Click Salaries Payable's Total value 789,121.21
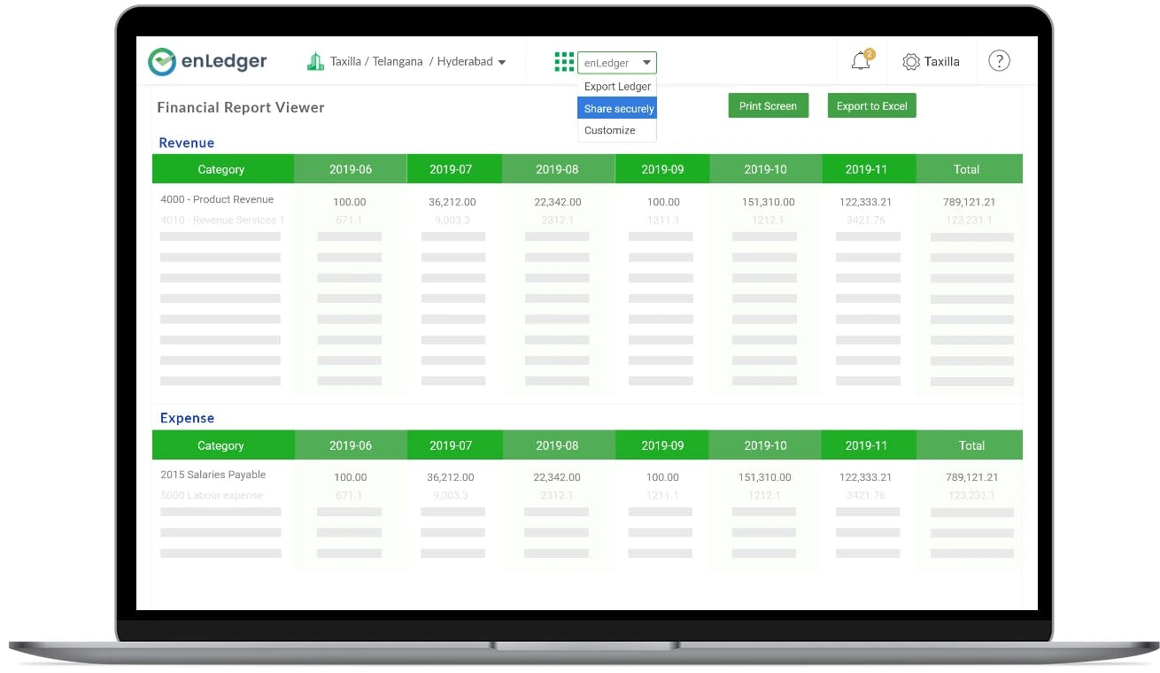The image size is (1160, 673). click(x=972, y=477)
